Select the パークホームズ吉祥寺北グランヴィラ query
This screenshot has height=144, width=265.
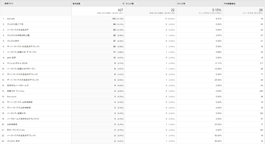(x=23, y=119)
